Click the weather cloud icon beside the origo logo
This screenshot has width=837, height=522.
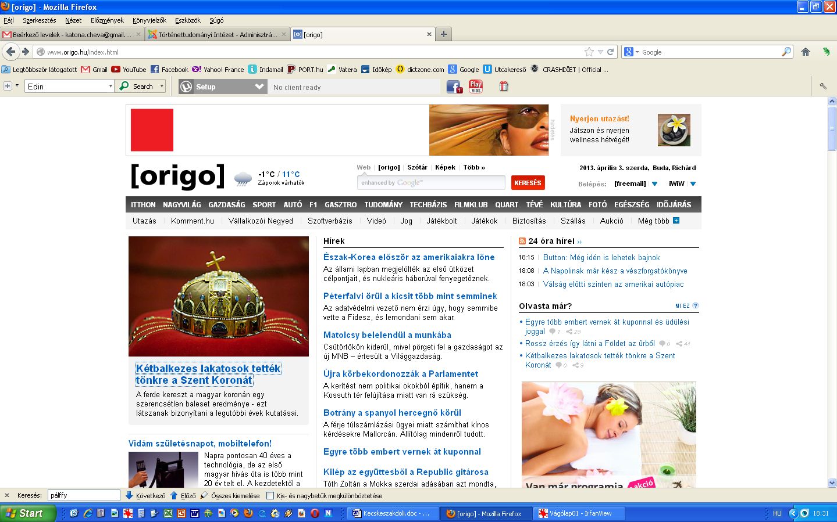coord(243,178)
